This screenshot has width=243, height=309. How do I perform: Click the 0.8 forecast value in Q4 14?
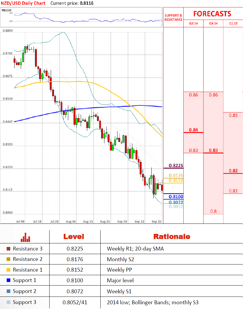coord(213,211)
